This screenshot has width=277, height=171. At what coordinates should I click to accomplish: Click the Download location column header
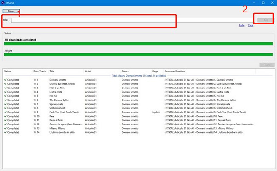[175, 71]
